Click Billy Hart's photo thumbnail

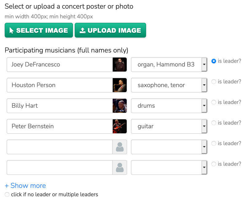coord(120,106)
